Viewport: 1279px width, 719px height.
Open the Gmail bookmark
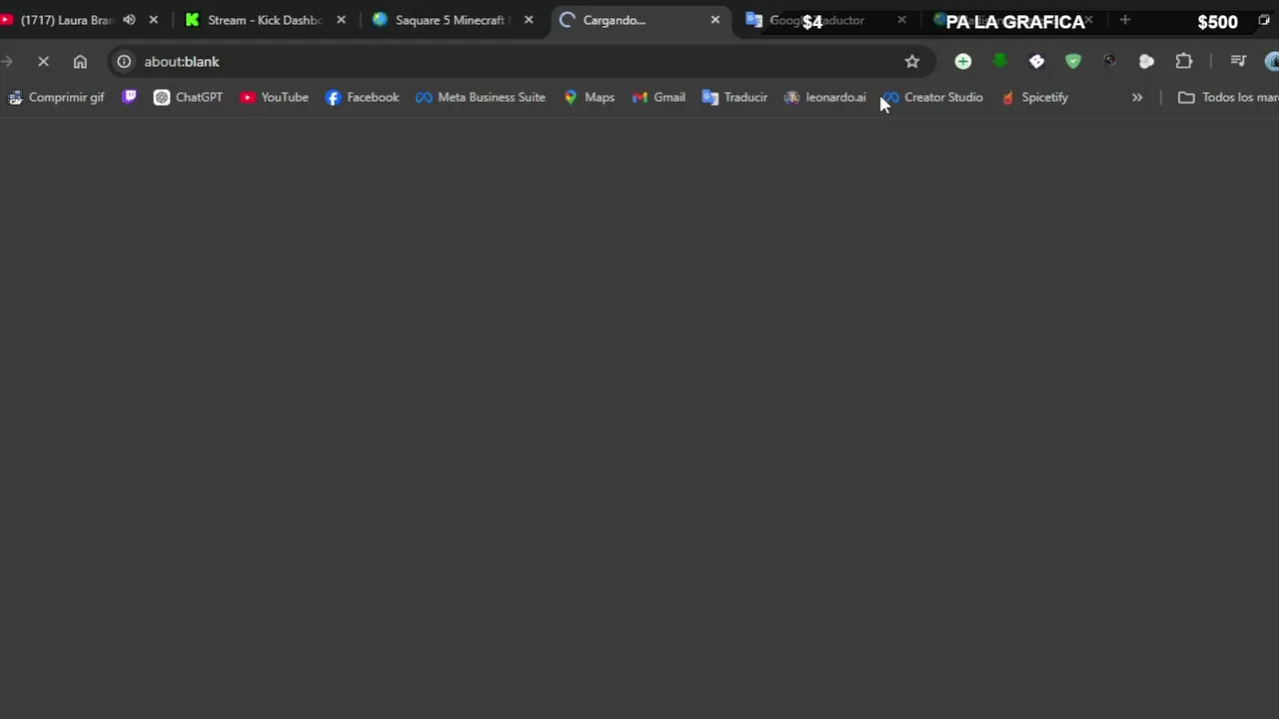pos(658,97)
